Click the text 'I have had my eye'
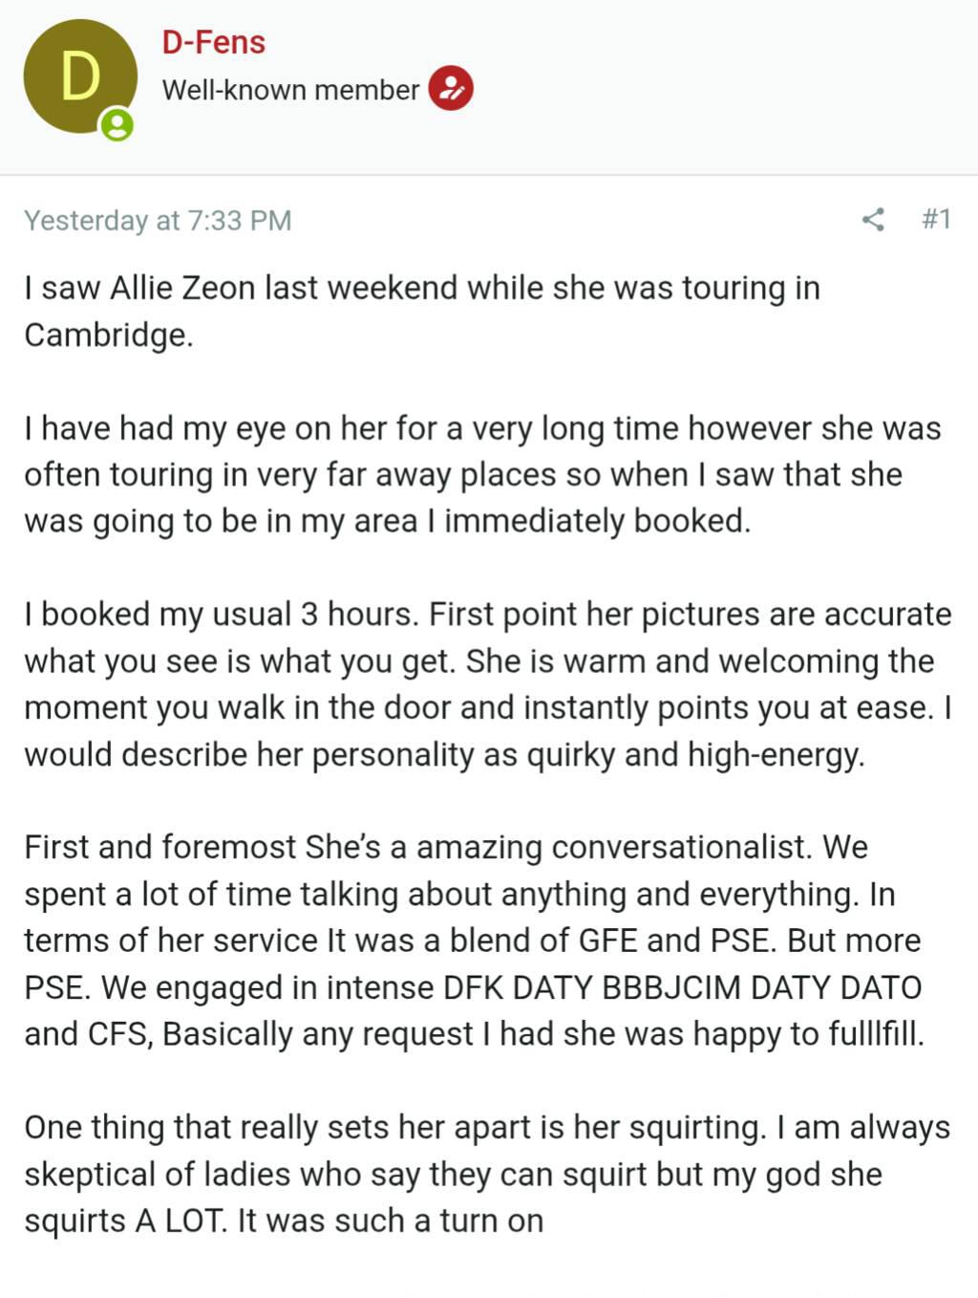 pyautogui.click(x=141, y=428)
